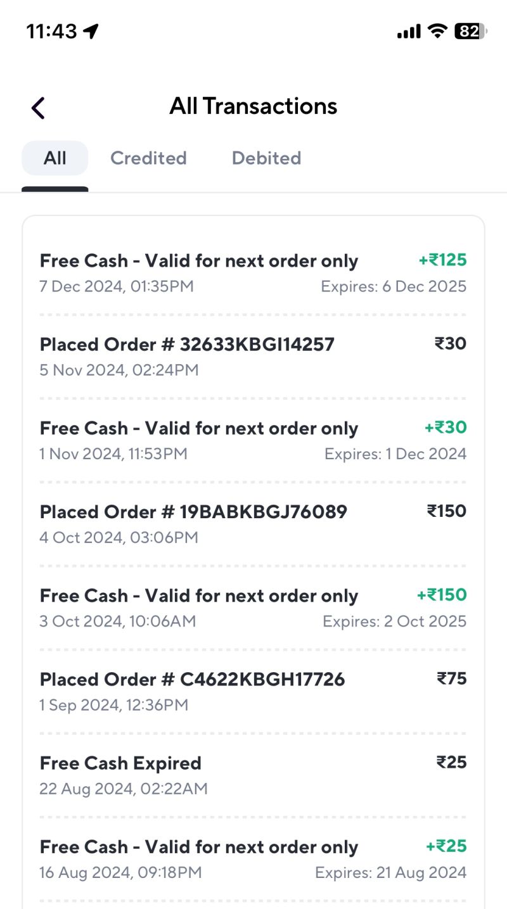Tap the battery indicator icon
507x909 pixels.
click(x=470, y=30)
